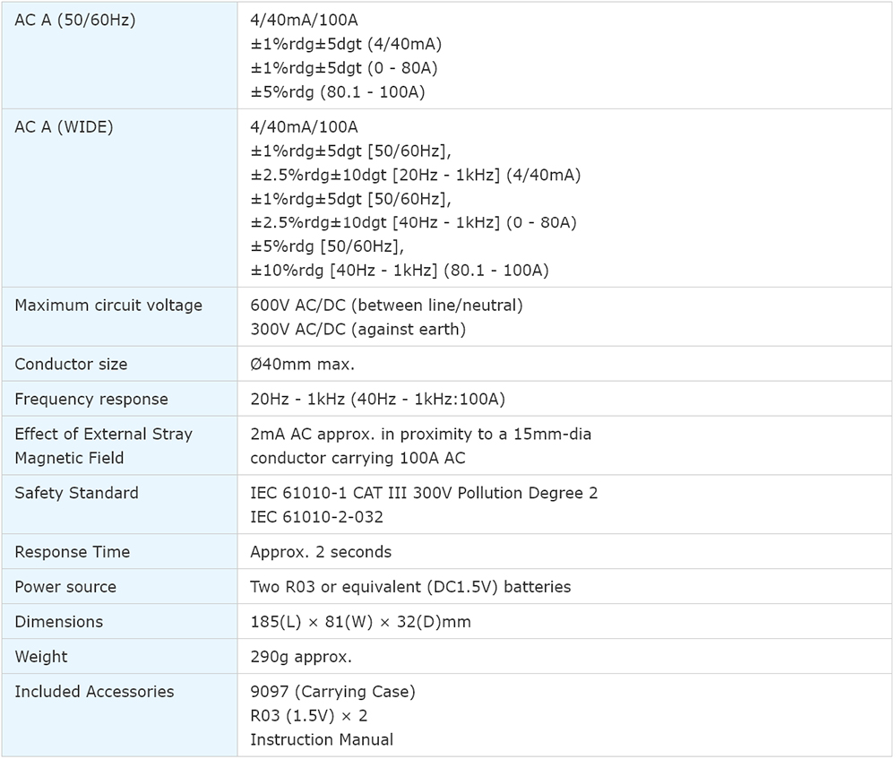This screenshot has width=896, height=759.
Task: Click the Safety Standard label
Action: pyautogui.click(x=76, y=493)
